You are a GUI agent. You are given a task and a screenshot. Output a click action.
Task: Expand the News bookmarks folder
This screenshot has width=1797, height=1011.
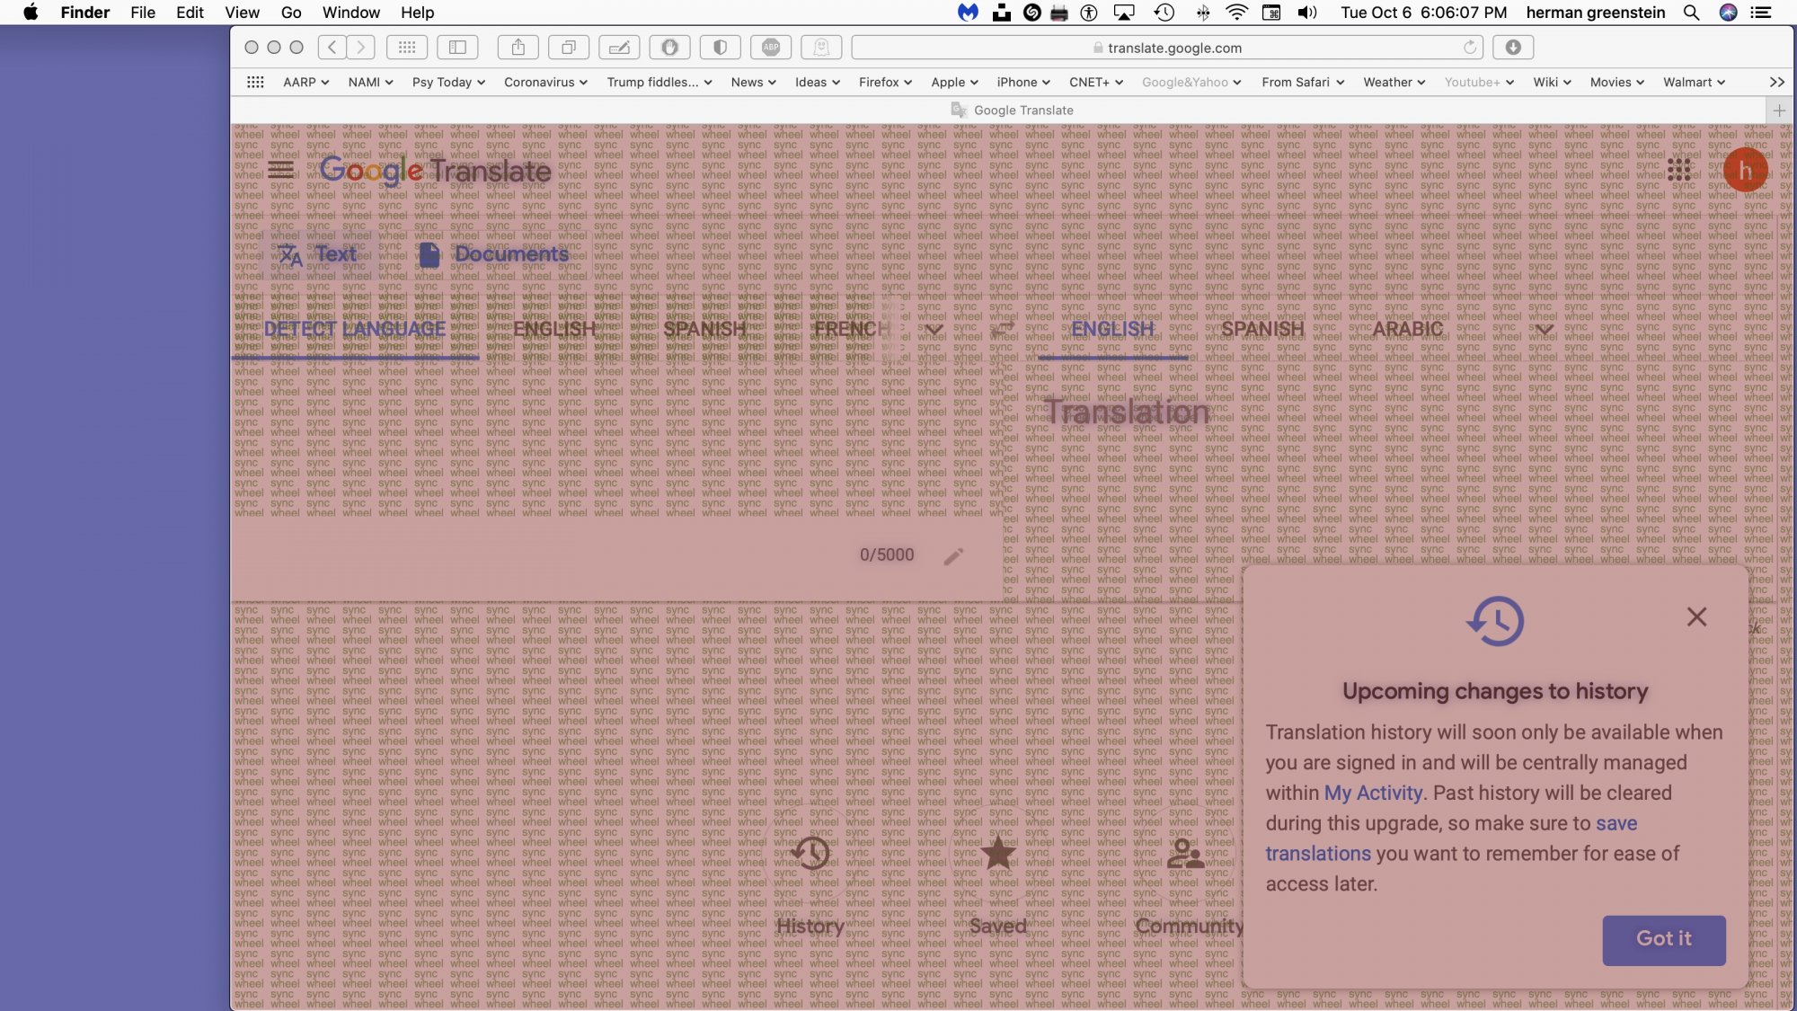click(753, 82)
